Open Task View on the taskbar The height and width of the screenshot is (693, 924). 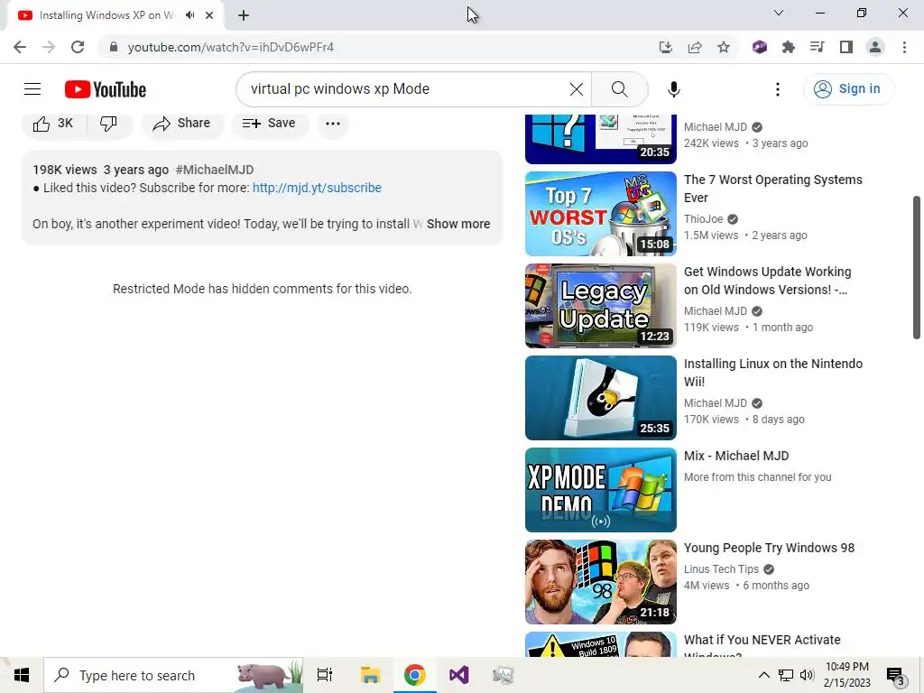[x=325, y=675]
